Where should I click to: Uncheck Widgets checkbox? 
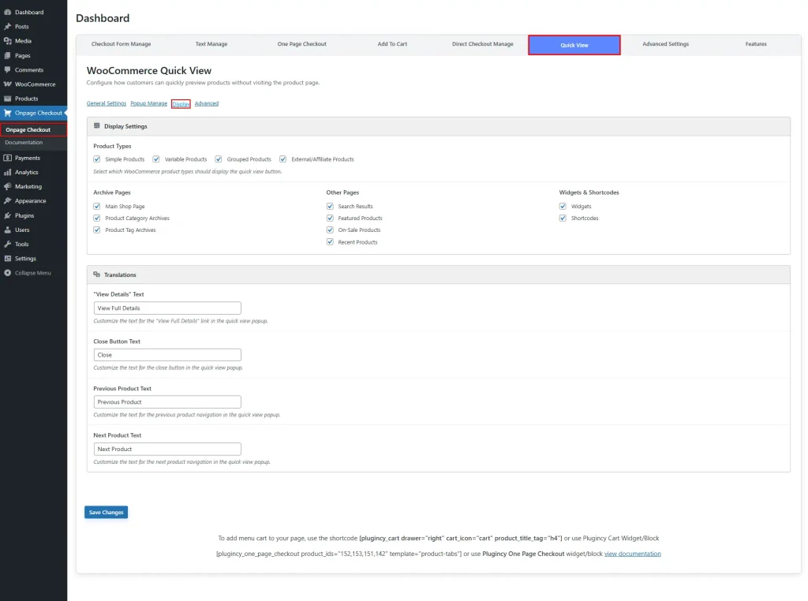pos(563,206)
